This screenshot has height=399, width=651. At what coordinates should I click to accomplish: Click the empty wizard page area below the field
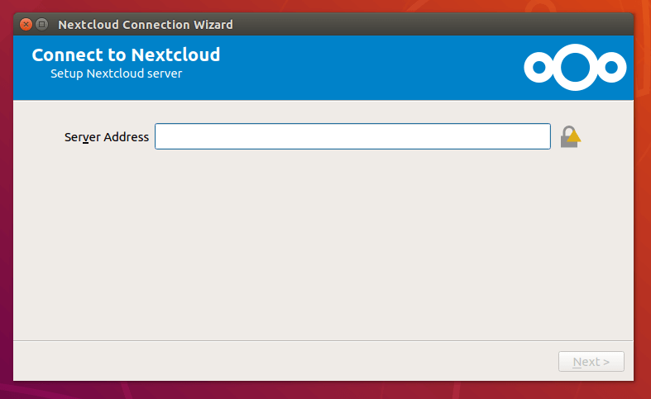pyautogui.click(x=323, y=248)
